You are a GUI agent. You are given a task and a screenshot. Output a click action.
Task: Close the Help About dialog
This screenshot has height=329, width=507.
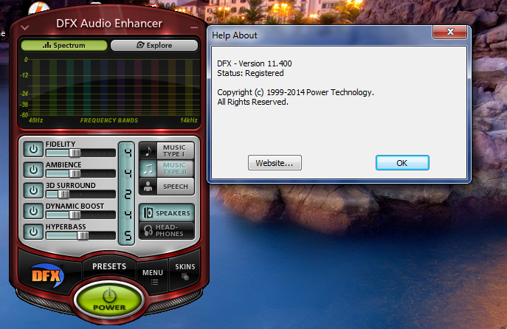click(449, 32)
